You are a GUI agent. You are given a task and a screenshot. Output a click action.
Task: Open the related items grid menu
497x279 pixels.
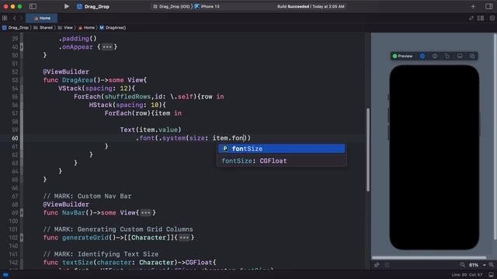tap(5, 18)
